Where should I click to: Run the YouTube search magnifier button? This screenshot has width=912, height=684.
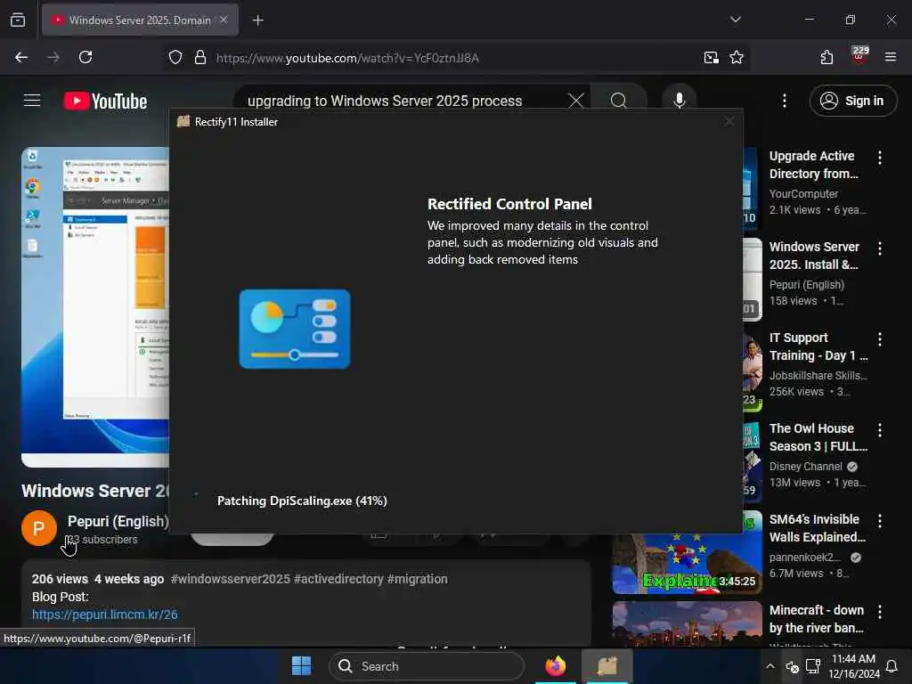pyautogui.click(x=619, y=101)
